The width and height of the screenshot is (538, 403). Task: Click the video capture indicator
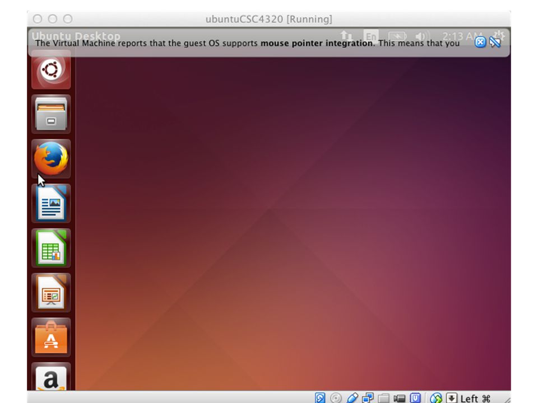tap(400, 398)
